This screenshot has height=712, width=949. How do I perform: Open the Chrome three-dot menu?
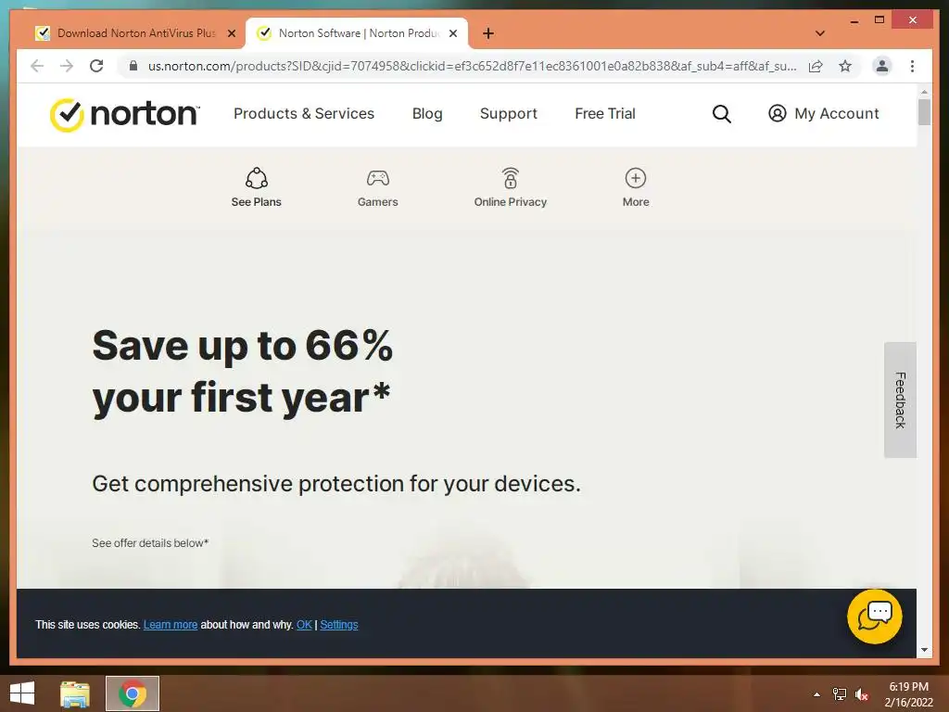tap(912, 66)
